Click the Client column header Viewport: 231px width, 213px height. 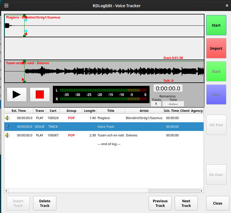click(185, 111)
